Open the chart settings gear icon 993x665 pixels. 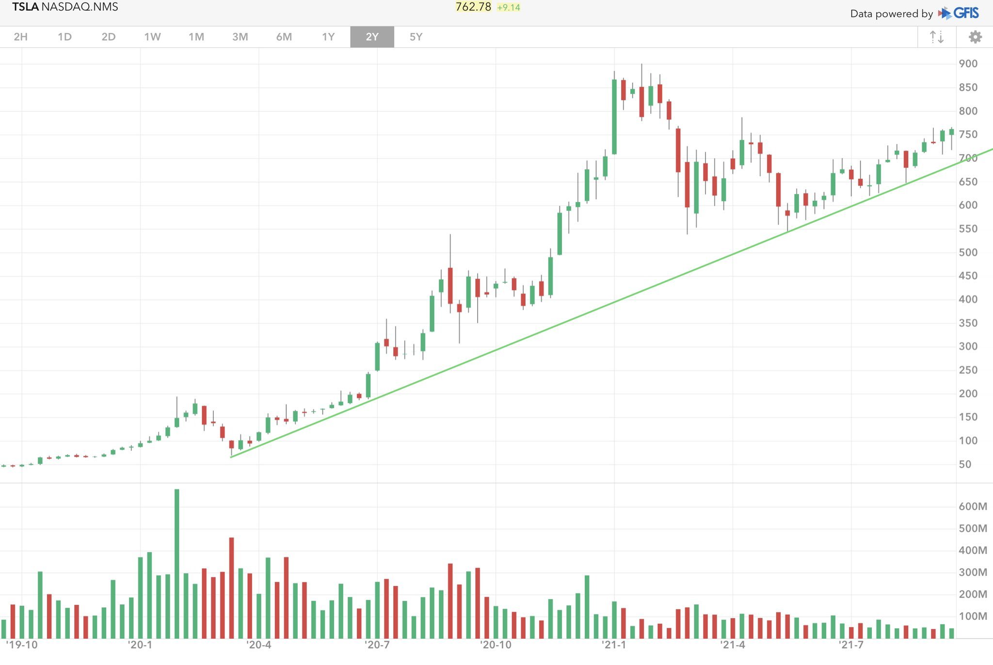tap(975, 37)
